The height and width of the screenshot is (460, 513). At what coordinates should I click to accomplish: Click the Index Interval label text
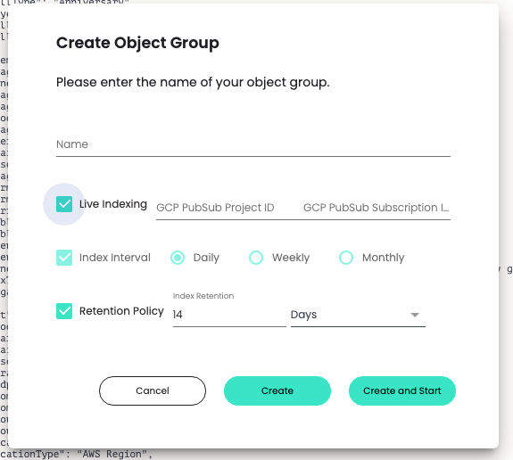(115, 258)
